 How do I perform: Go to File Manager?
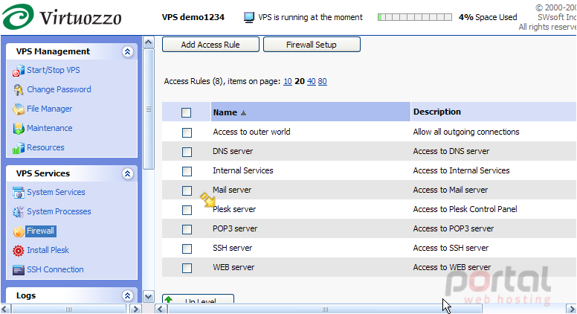click(50, 109)
